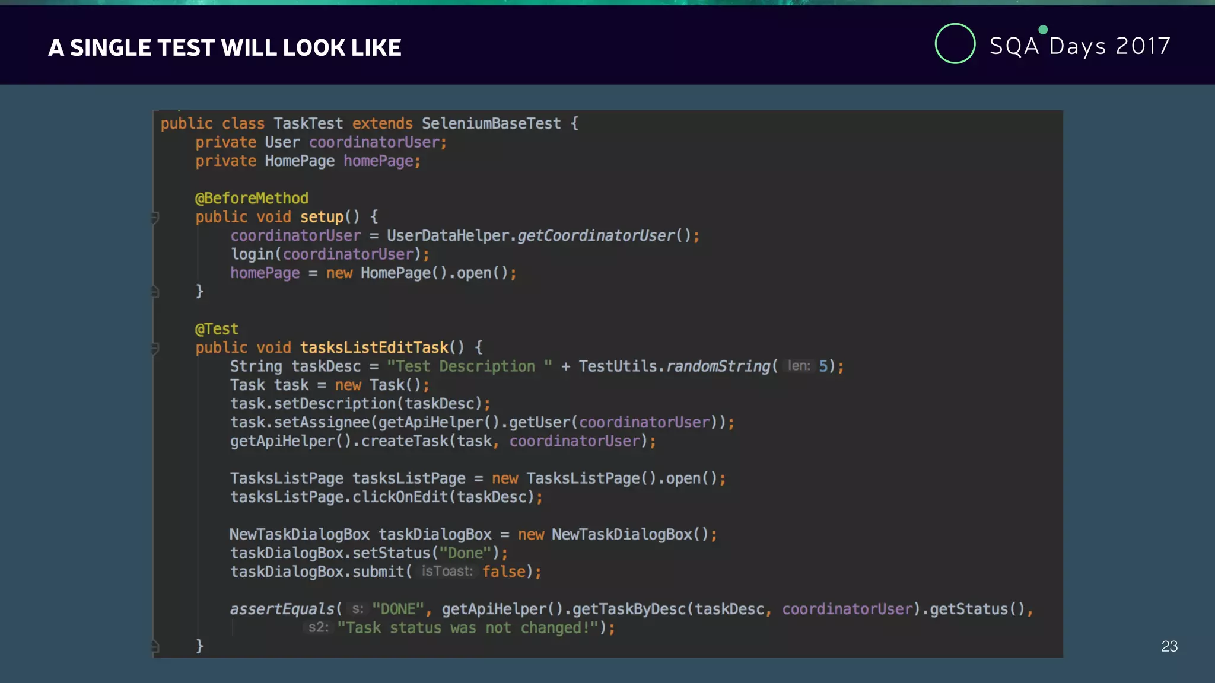Viewport: 1215px width, 683px height.
Task: Click the slide title 'A SINGLE TEST WILL LOOK LIKE'
Action: click(225, 47)
